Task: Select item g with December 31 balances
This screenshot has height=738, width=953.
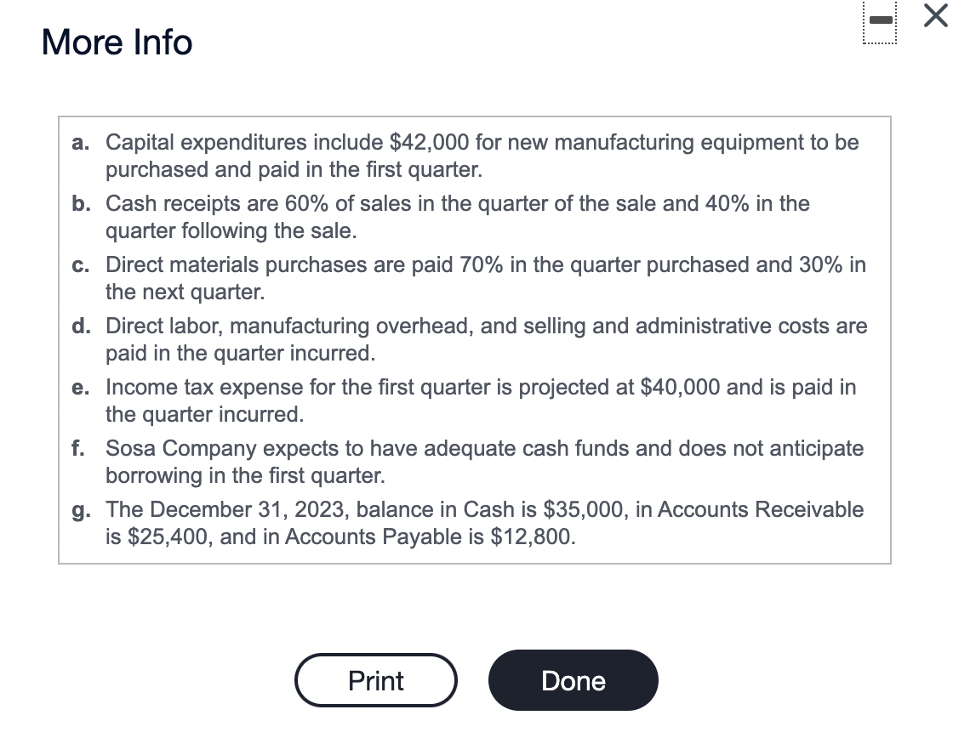Action: tap(476, 523)
